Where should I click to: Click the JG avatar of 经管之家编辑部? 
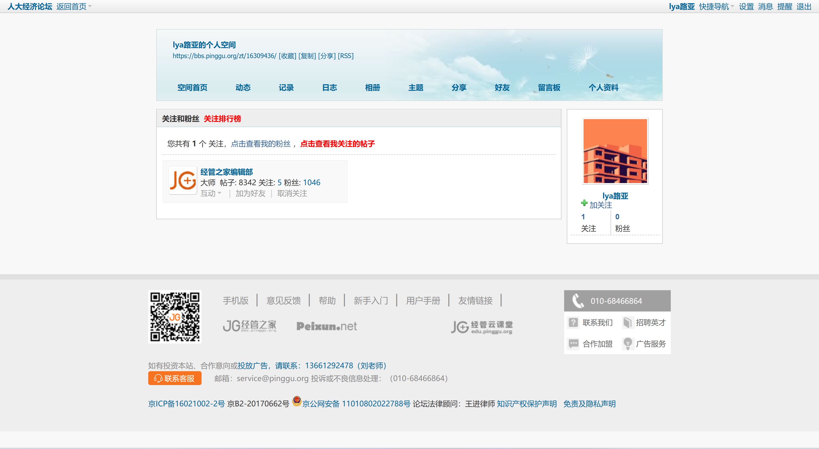point(183,180)
